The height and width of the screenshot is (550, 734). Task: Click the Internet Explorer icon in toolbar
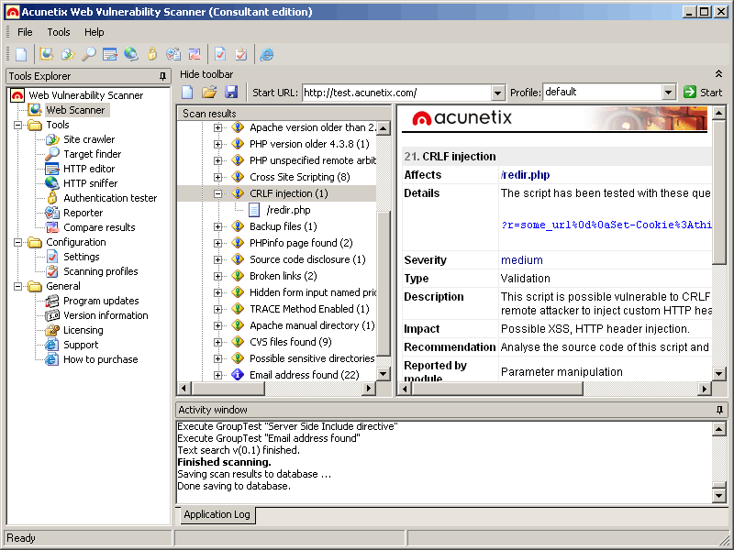pos(267,54)
